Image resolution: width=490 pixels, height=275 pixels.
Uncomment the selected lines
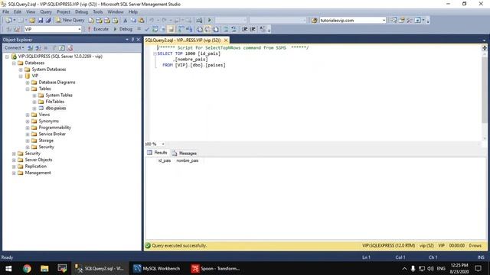coord(234,29)
